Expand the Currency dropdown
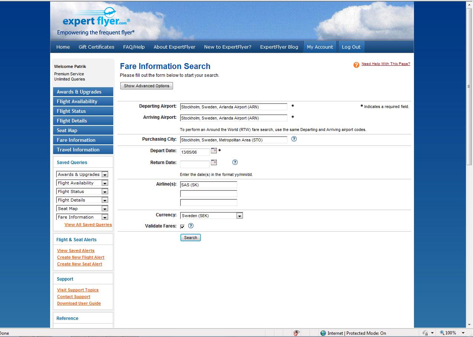This screenshot has width=473, height=337. pos(239,216)
